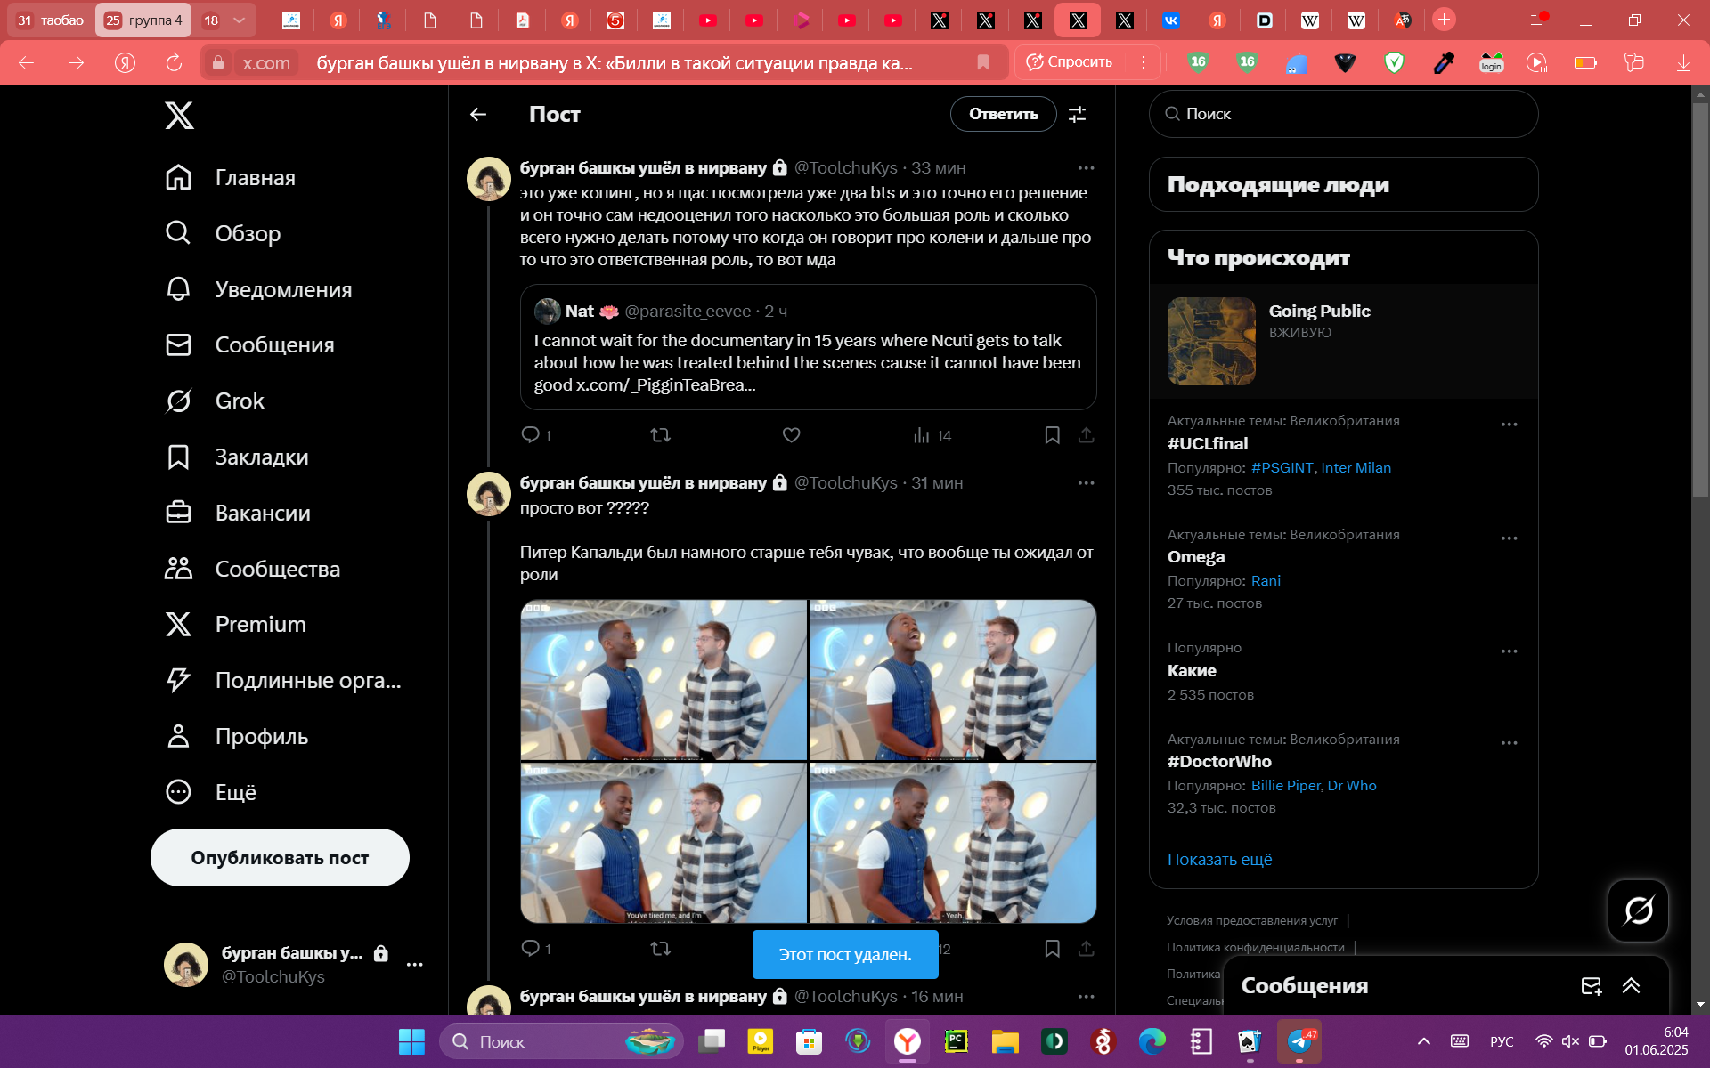Repost the first post with Nat quote
The width and height of the screenshot is (1710, 1068).
pyautogui.click(x=660, y=435)
